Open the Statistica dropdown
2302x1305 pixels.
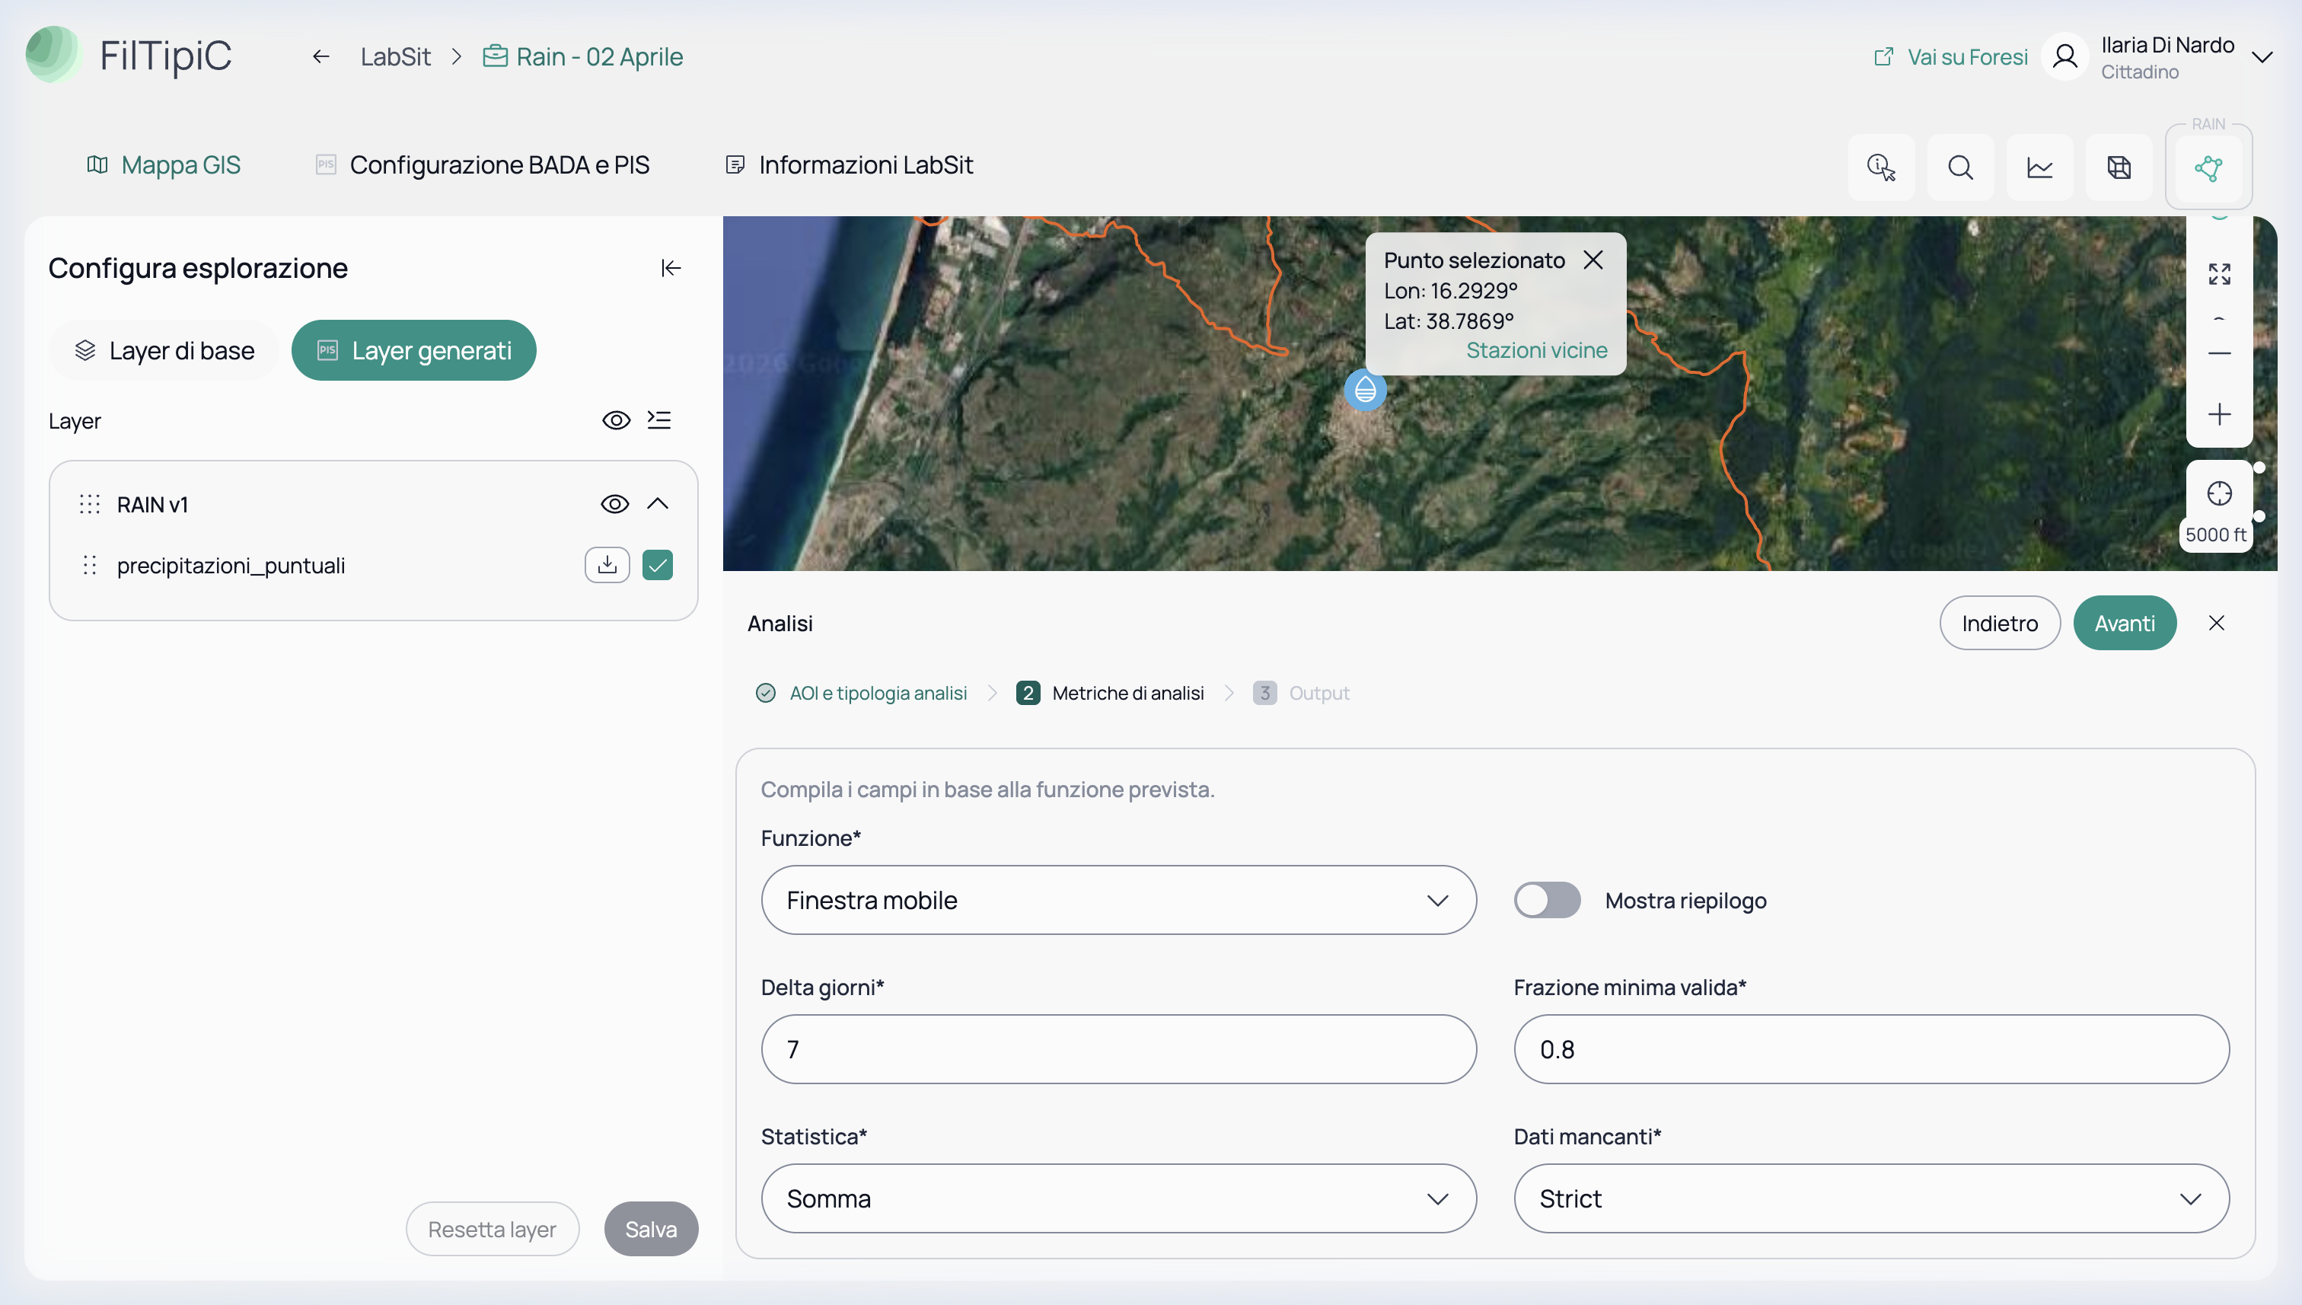point(1118,1198)
